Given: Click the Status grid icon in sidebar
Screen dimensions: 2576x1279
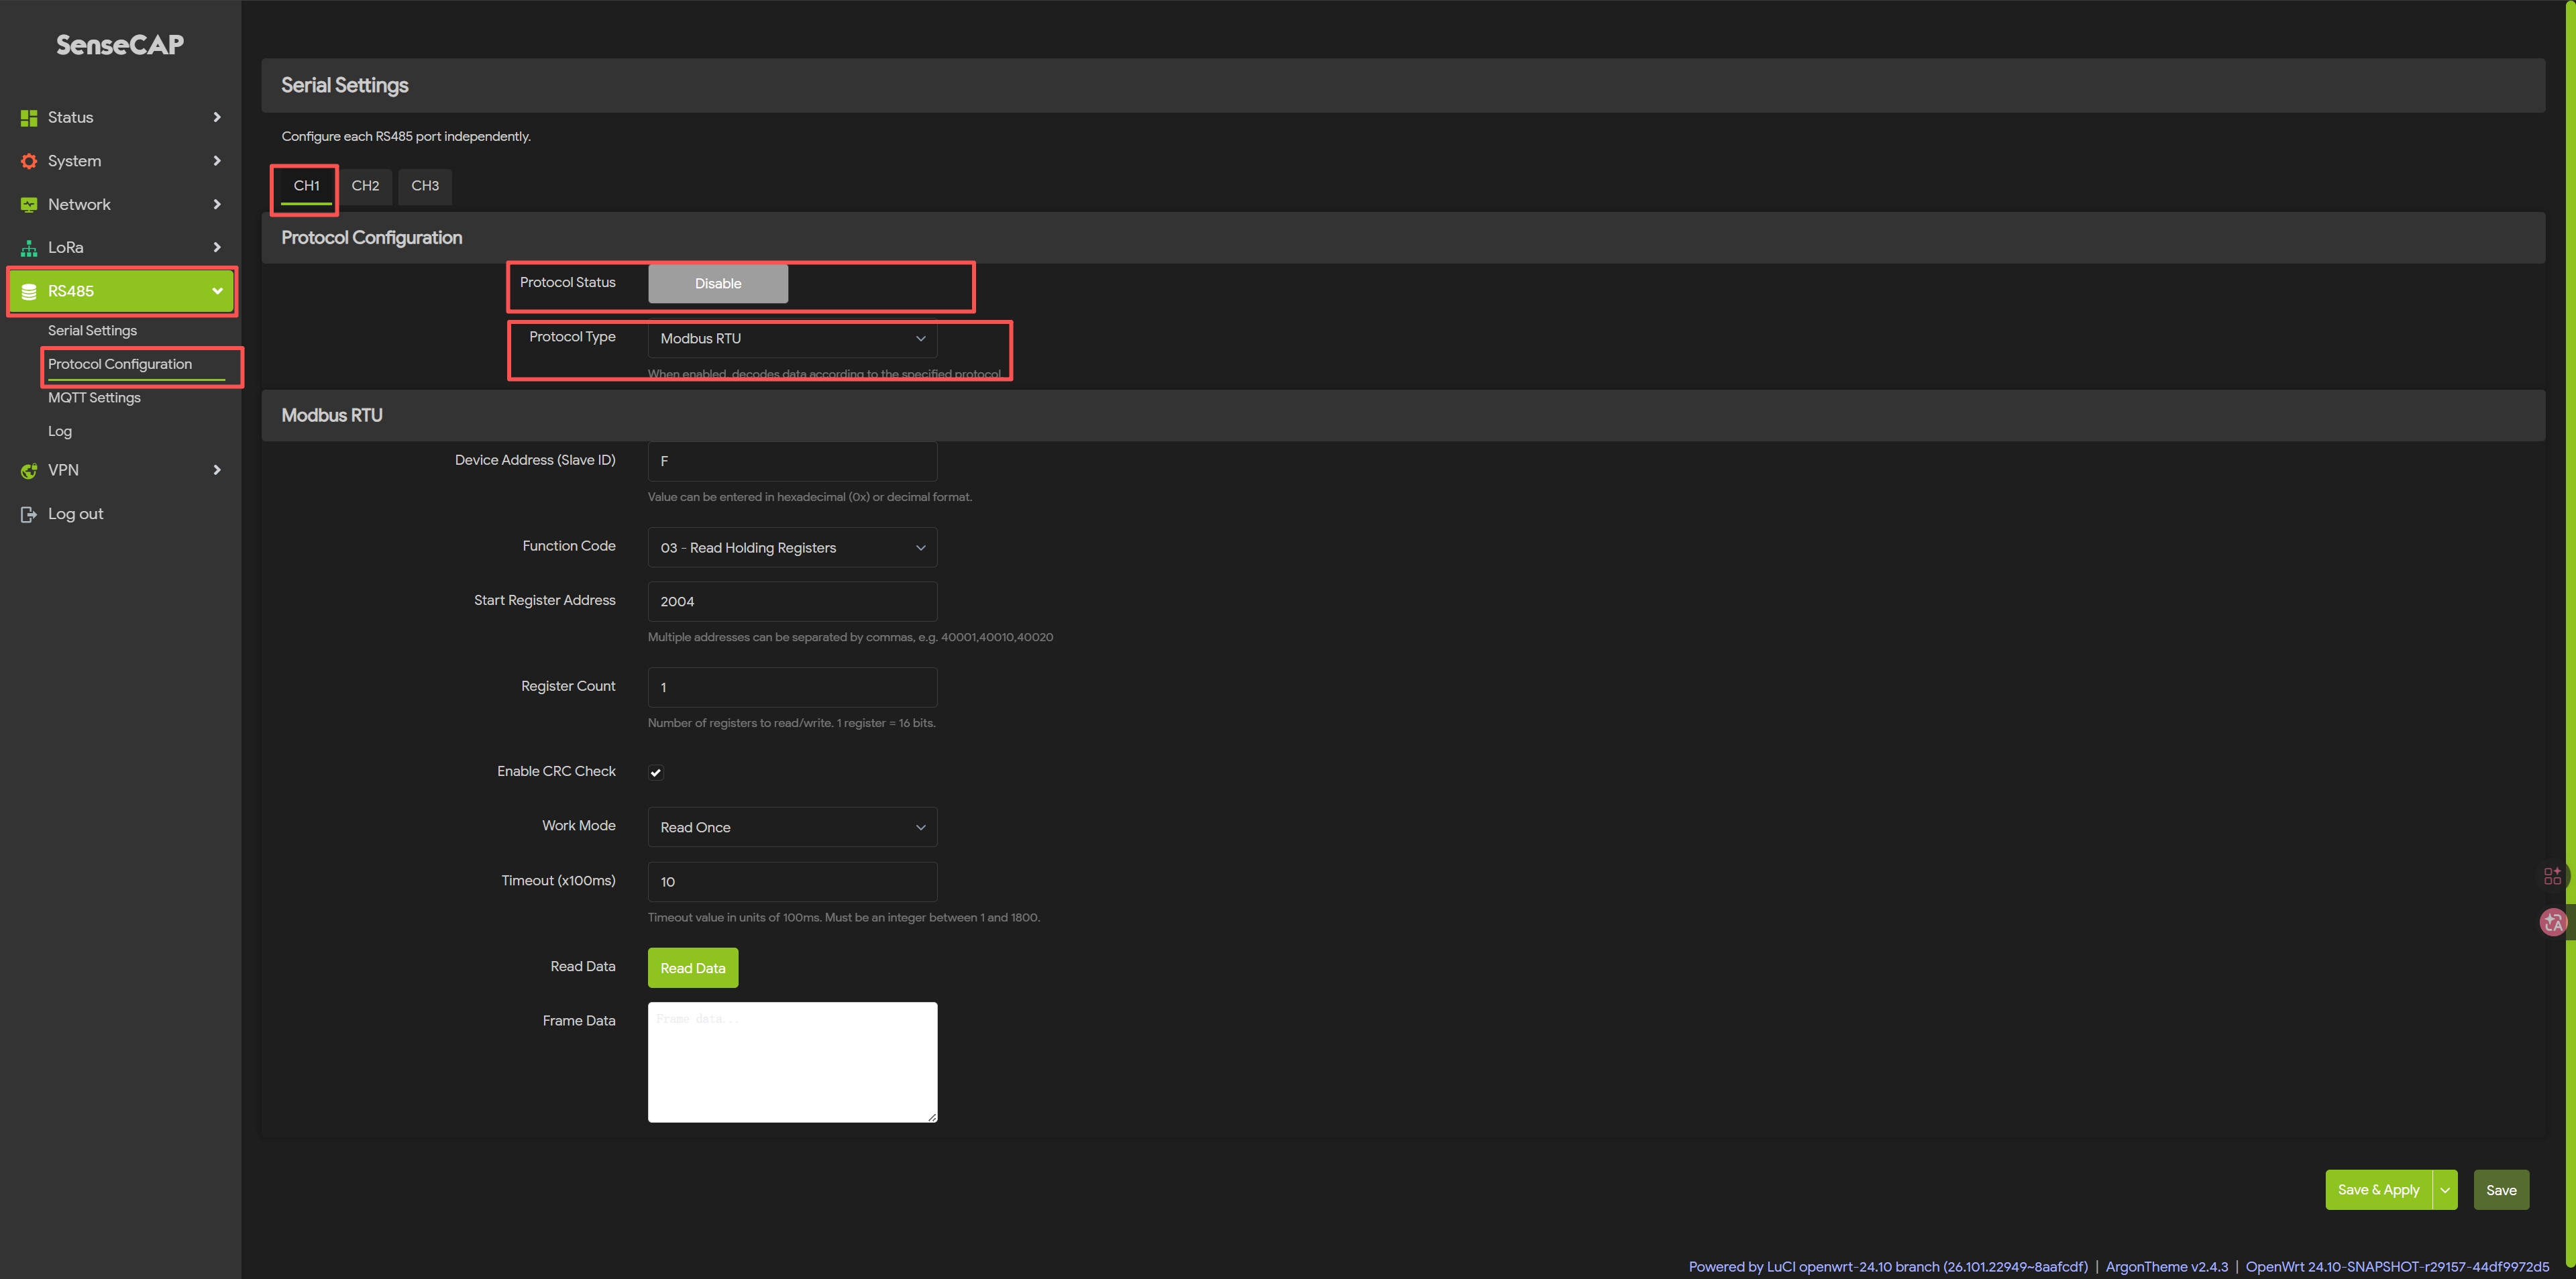Looking at the screenshot, I should pyautogui.click(x=29, y=118).
